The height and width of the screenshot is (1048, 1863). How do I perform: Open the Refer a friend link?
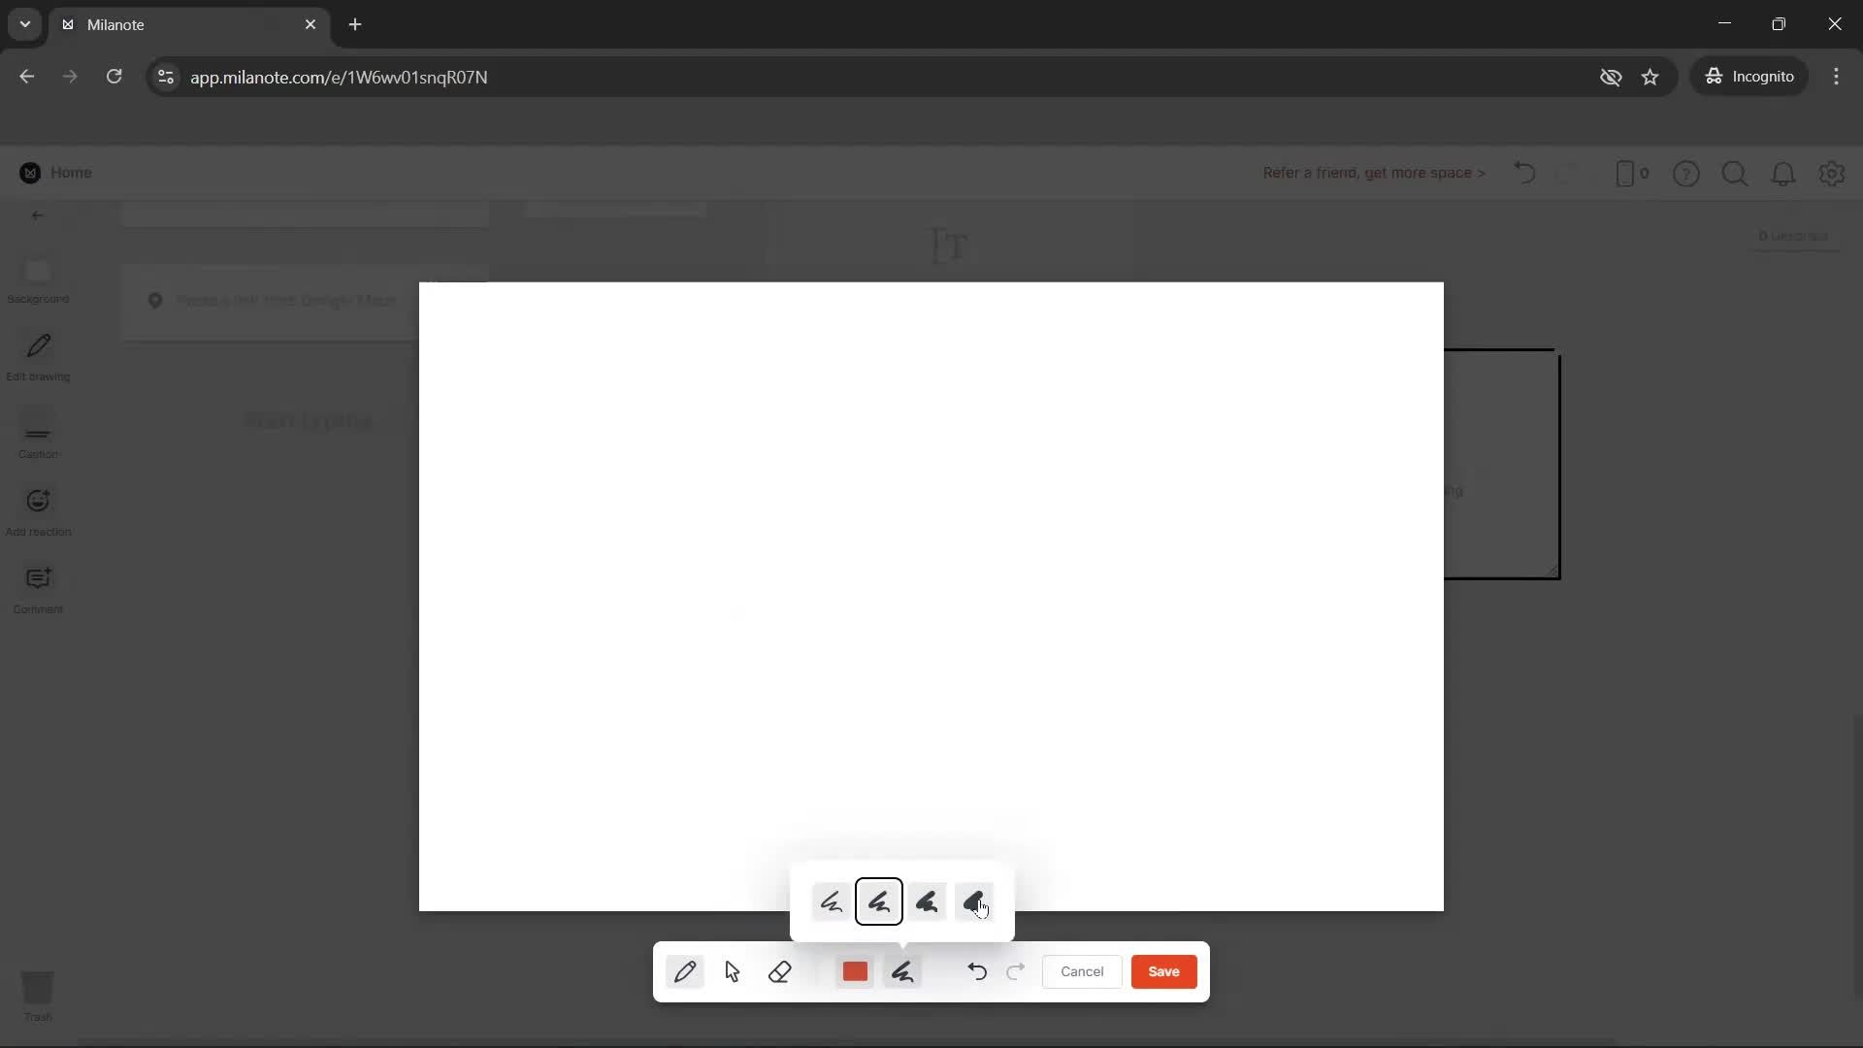(1372, 173)
